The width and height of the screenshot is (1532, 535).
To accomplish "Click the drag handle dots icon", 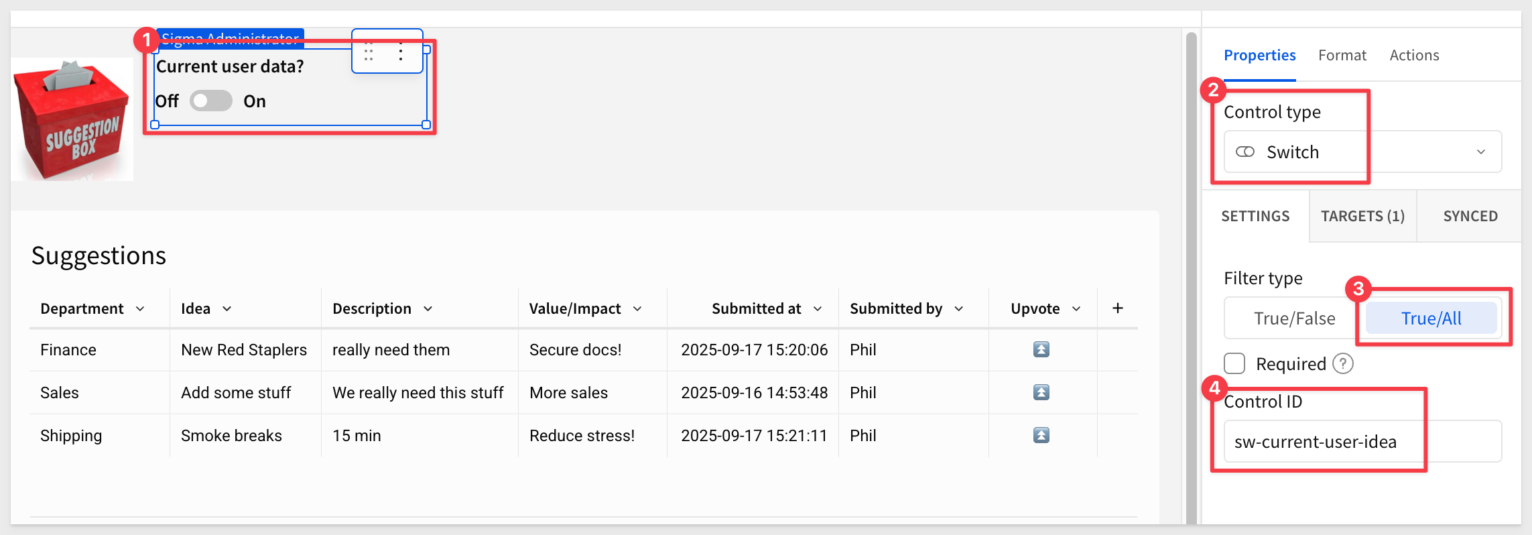I will point(369,51).
